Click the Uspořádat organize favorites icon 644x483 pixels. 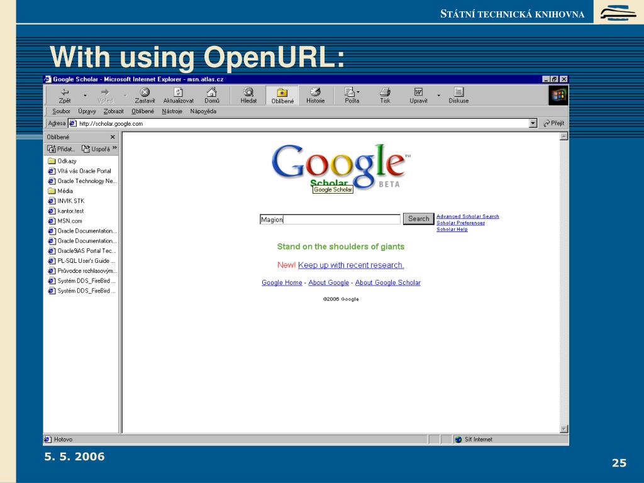[86, 148]
